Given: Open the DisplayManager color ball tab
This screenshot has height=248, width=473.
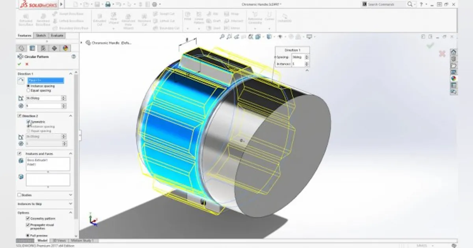Looking at the screenshot, I should (x=65, y=48).
